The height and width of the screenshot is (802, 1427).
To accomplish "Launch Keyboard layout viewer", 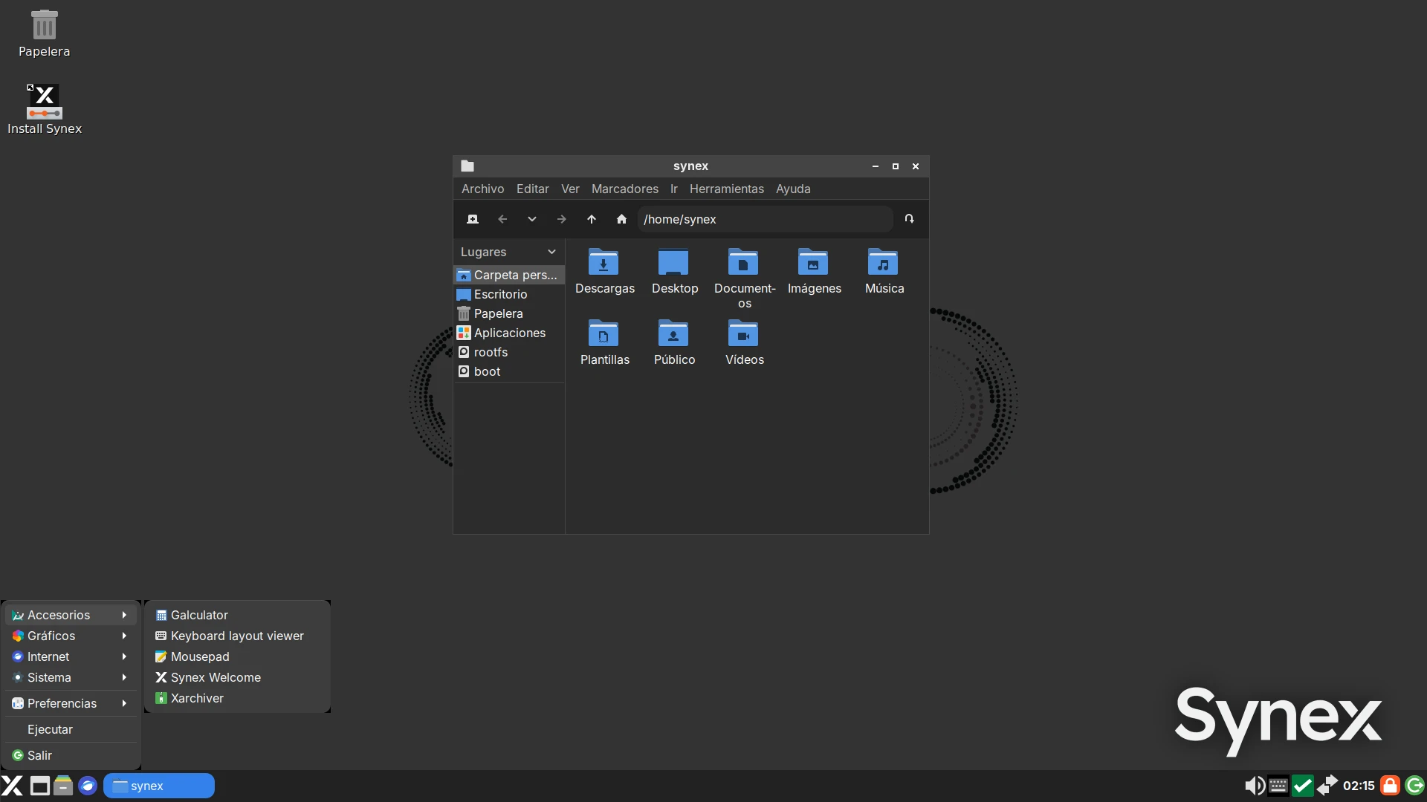I will tap(237, 636).
